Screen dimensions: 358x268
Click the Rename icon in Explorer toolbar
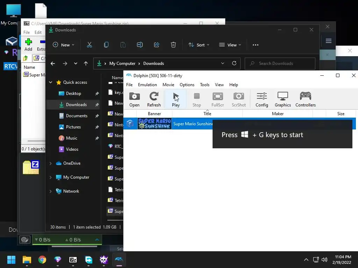point(140,45)
